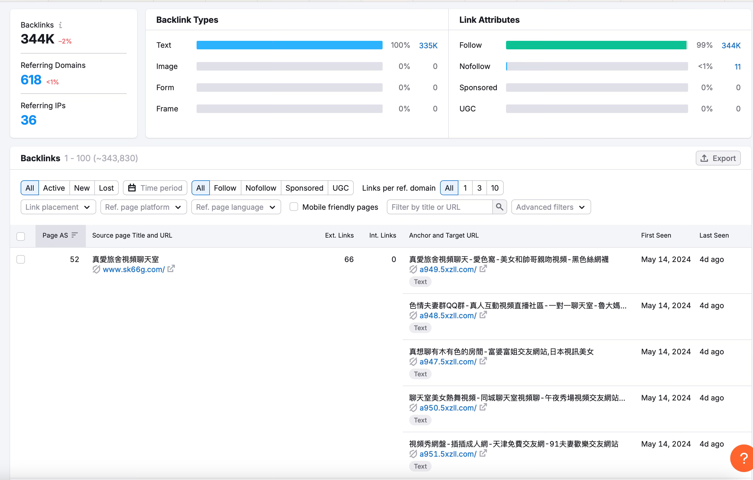The image size is (753, 480).
Task: Click the calendar icon in Time period
Action: [132, 188]
